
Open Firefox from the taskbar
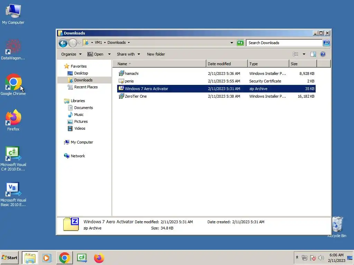[99, 258]
